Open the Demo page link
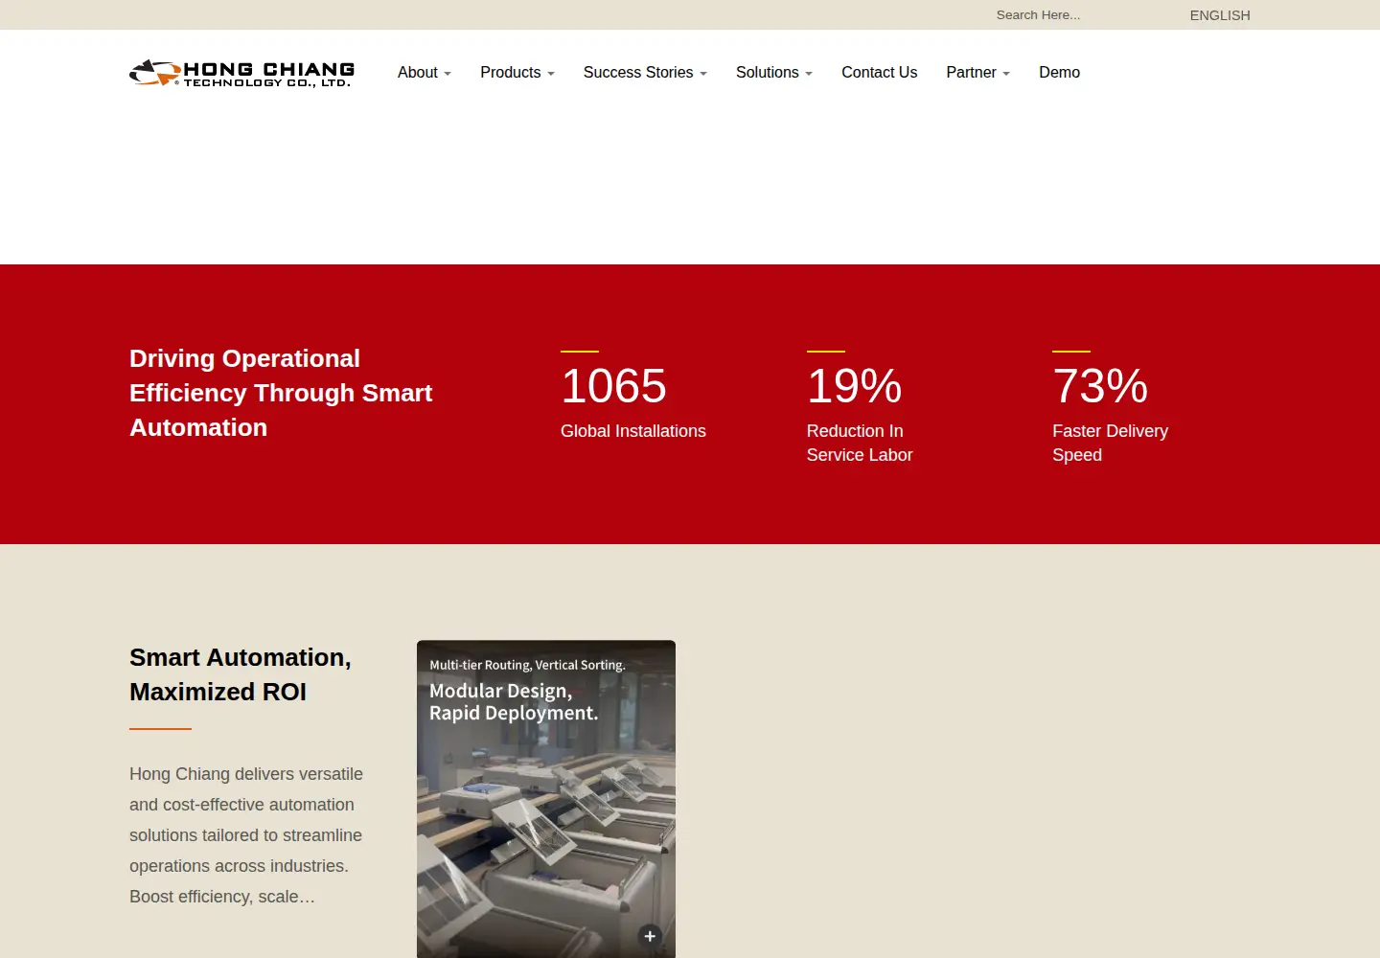Image resolution: width=1380 pixels, height=958 pixels. [x=1060, y=73]
